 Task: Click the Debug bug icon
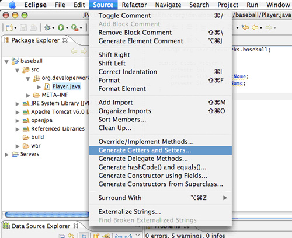[x=47, y=28]
